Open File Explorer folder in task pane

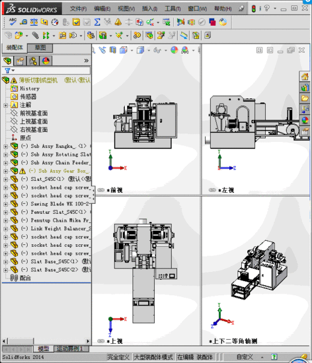[305, 98]
